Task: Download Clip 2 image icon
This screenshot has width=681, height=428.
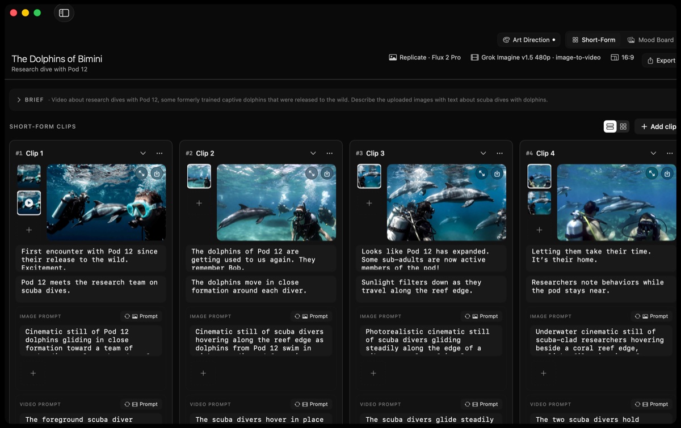Action: 327,173
